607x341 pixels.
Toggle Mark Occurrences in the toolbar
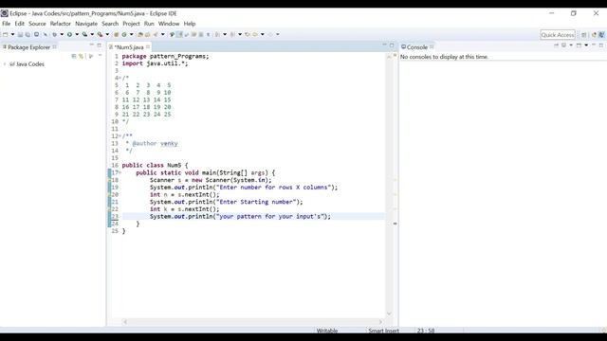pos(179,34)
